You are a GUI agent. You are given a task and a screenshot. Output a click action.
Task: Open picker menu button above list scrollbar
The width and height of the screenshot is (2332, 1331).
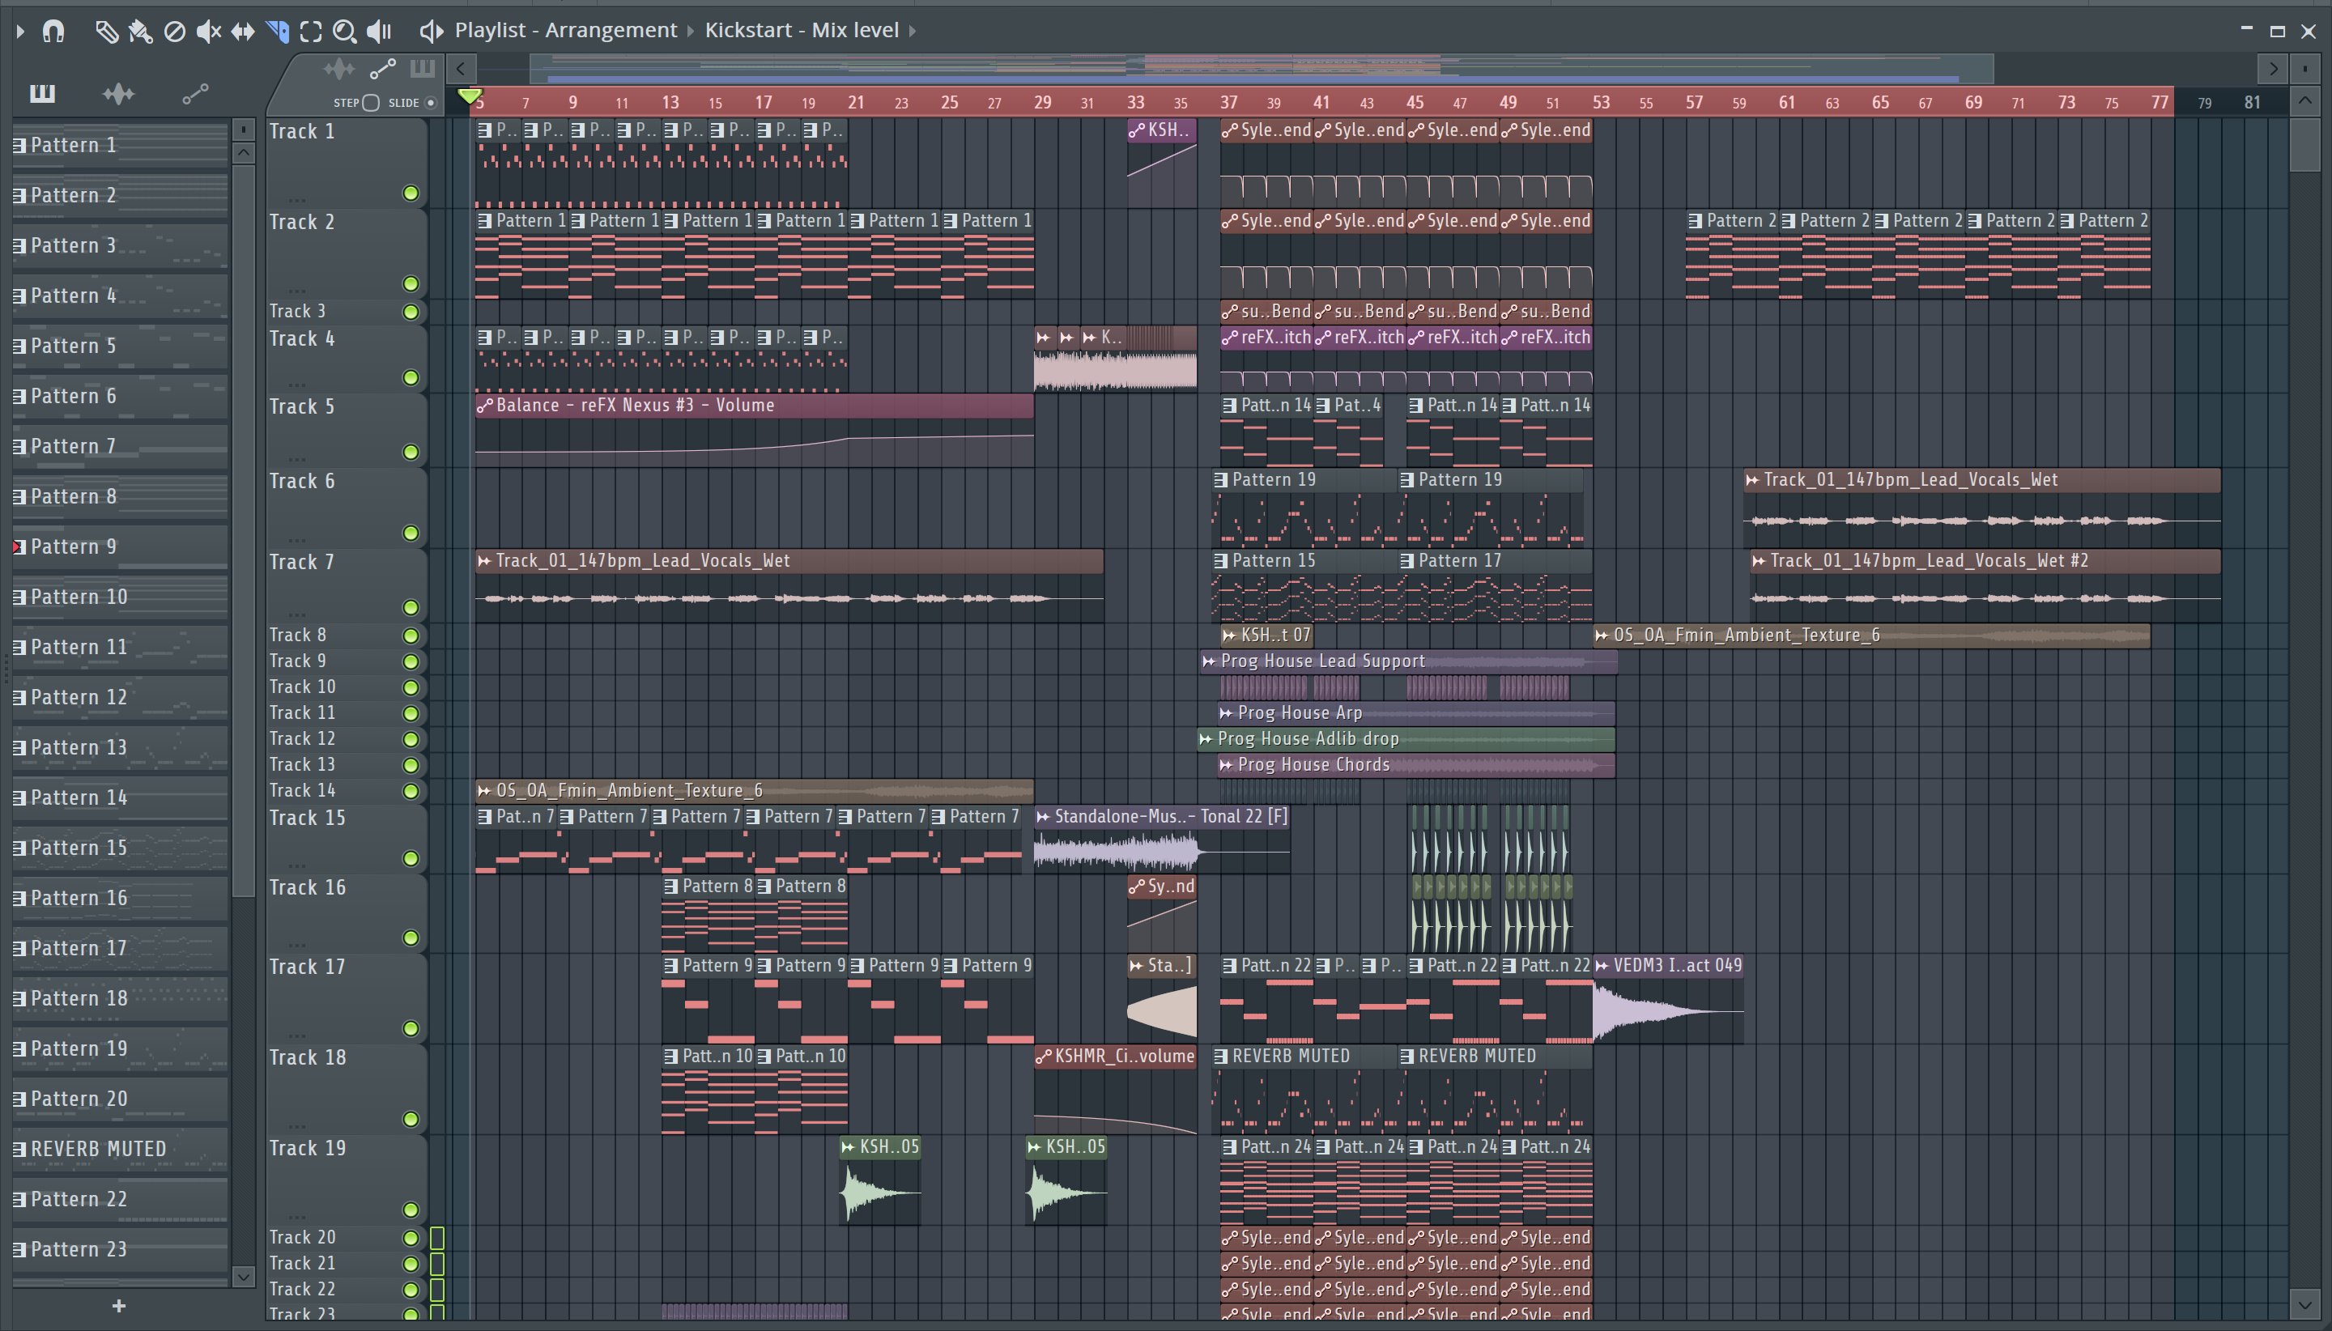[x=243, y=130]
